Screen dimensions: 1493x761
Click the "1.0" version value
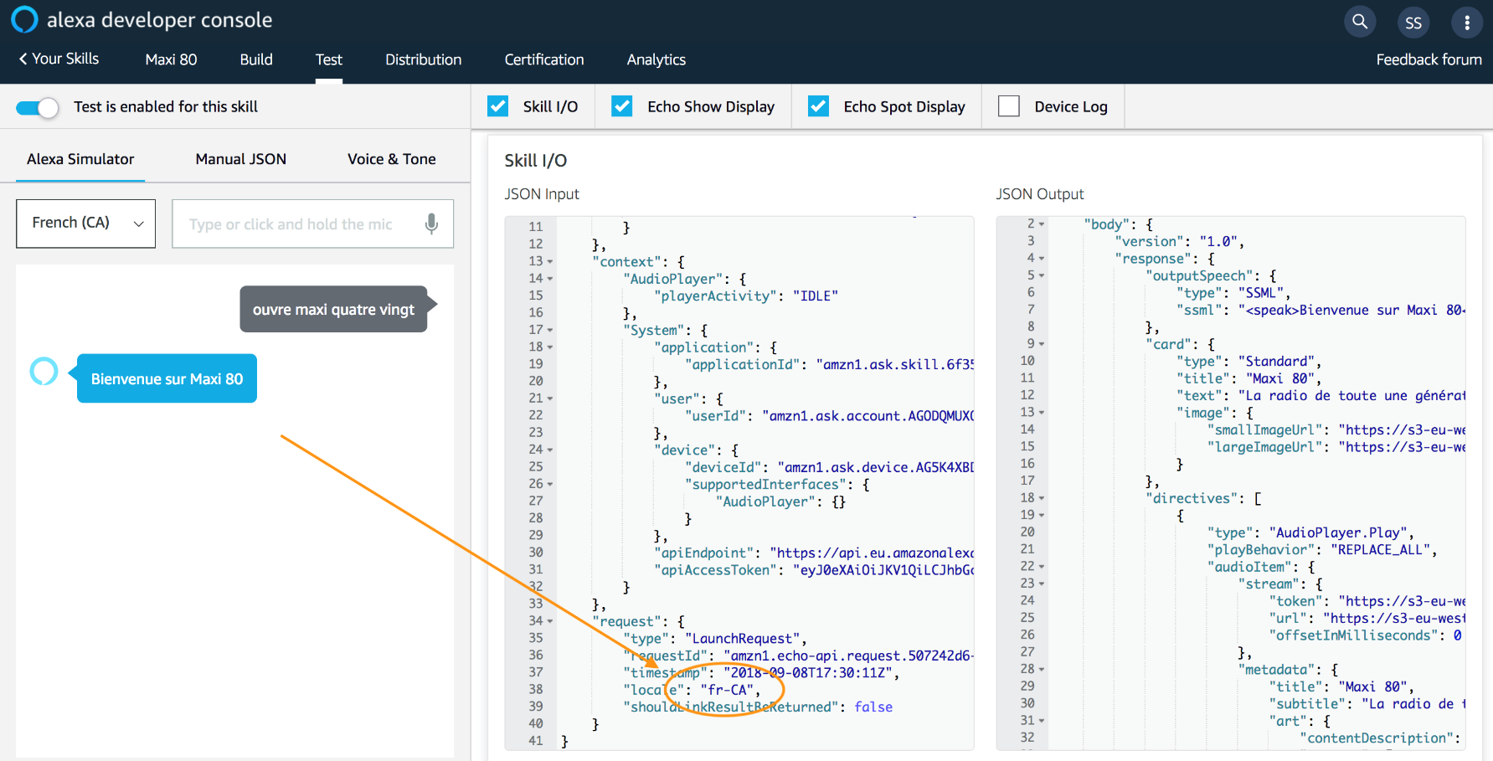tap(1218, 241)
